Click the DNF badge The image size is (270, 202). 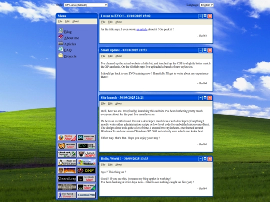tap(86, 171)
